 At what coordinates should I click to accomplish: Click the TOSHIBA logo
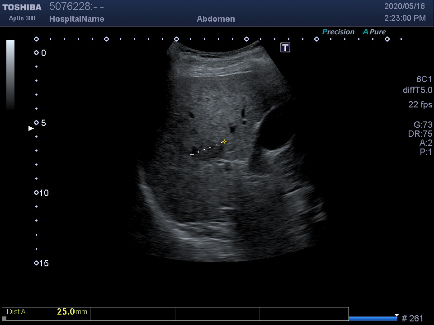point(22,7)
